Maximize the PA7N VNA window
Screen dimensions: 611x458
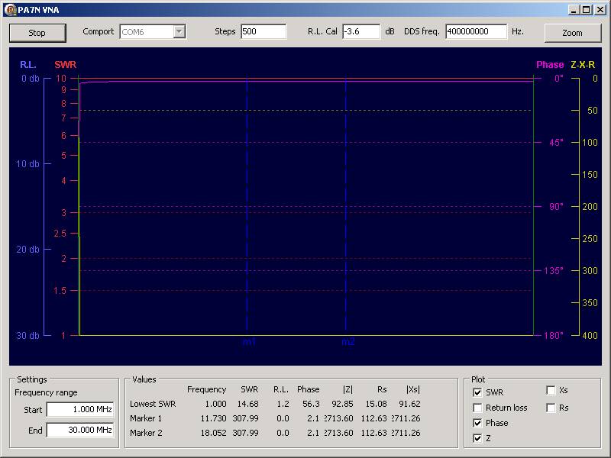point(587,9)
